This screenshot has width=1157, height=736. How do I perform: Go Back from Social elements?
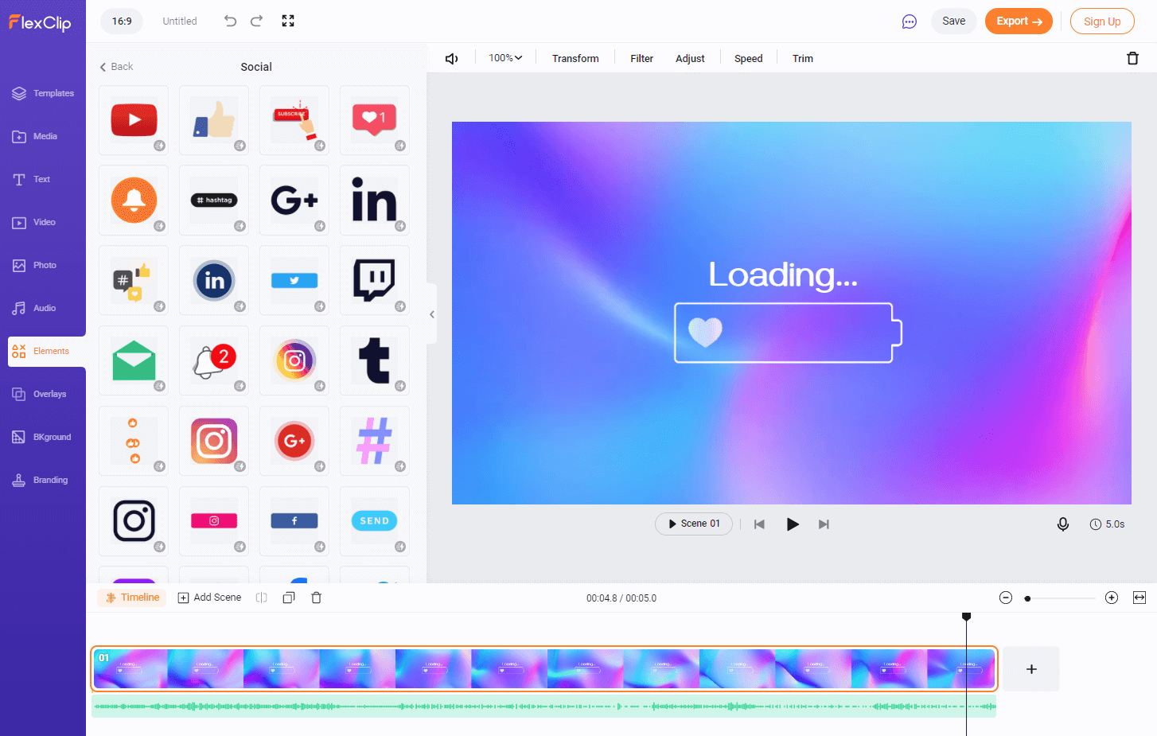[116, 67]
